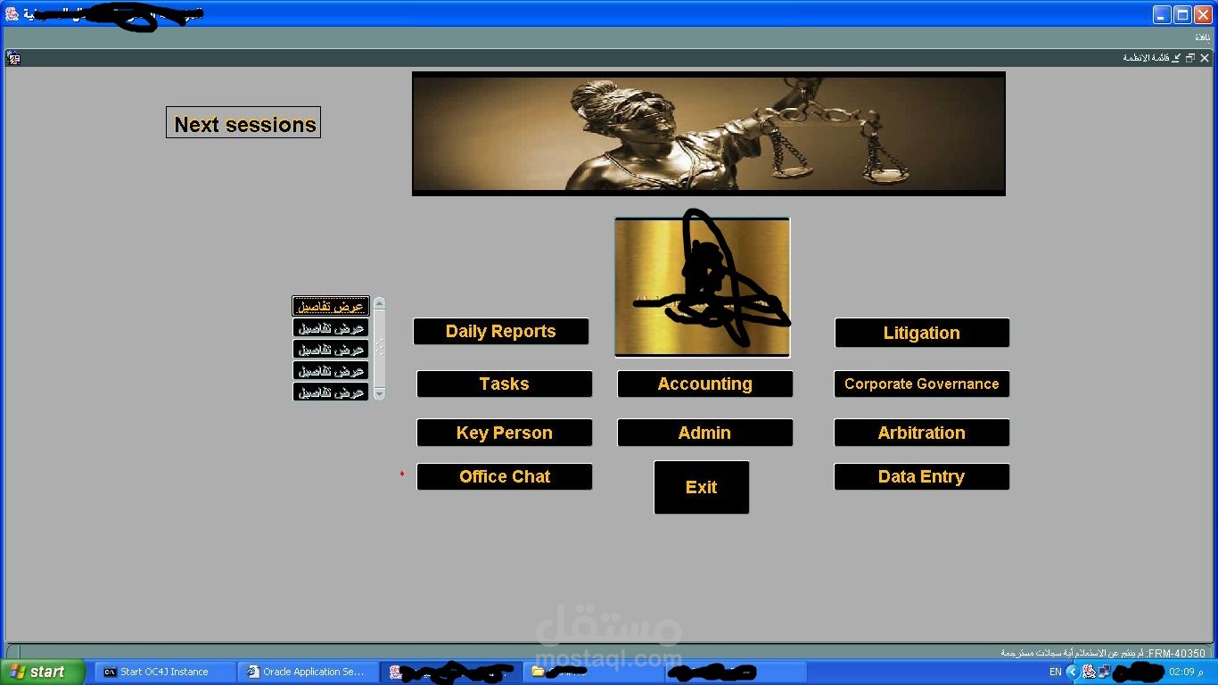The width and height of the screenshot is (1218, 685).
Task: Open the Litigation module
Action: 922,333
